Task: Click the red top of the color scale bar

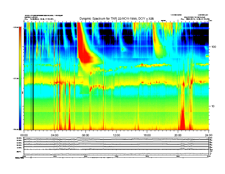Action: 20,30
